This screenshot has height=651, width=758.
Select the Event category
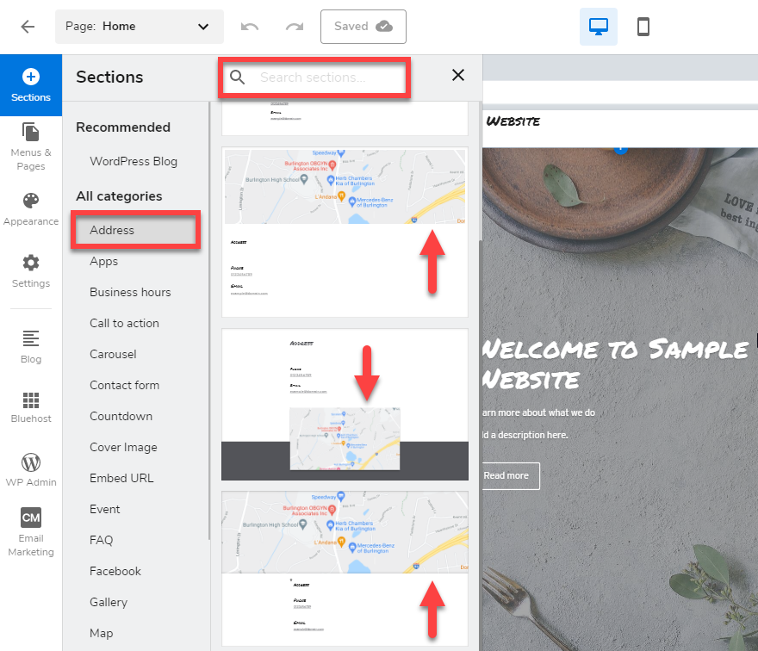click(x=104, y=510)
